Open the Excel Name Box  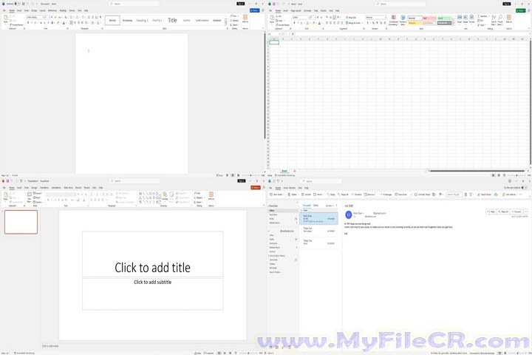click(274, 34)
